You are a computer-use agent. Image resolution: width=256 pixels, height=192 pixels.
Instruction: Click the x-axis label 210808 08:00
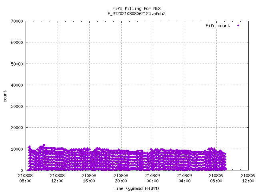pyautogui.click(x=26, y=178)
